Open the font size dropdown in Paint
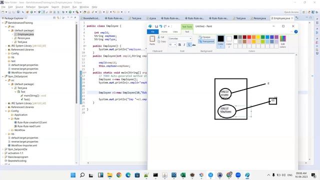320x180 pixels. click(x=175, y=44)
